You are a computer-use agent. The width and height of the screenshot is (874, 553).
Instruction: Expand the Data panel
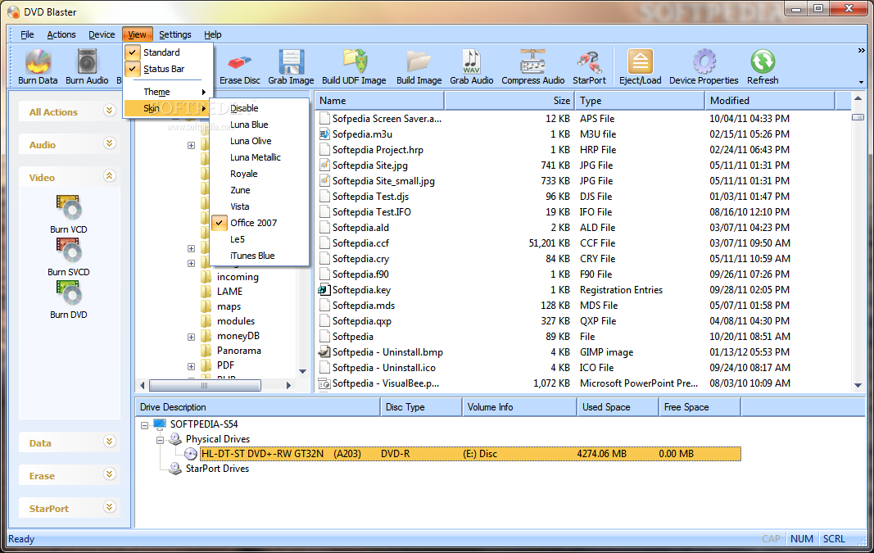click(x=109, y=442)
